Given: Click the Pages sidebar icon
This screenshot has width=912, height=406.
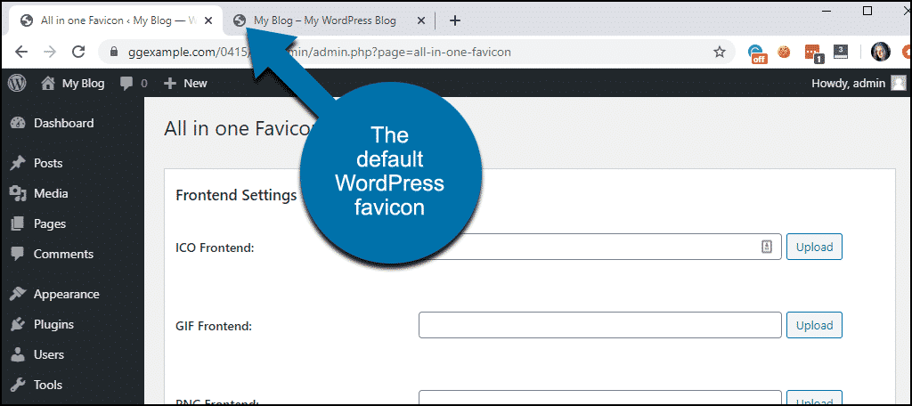Looking at the screenshot, I should coord(18,224).
